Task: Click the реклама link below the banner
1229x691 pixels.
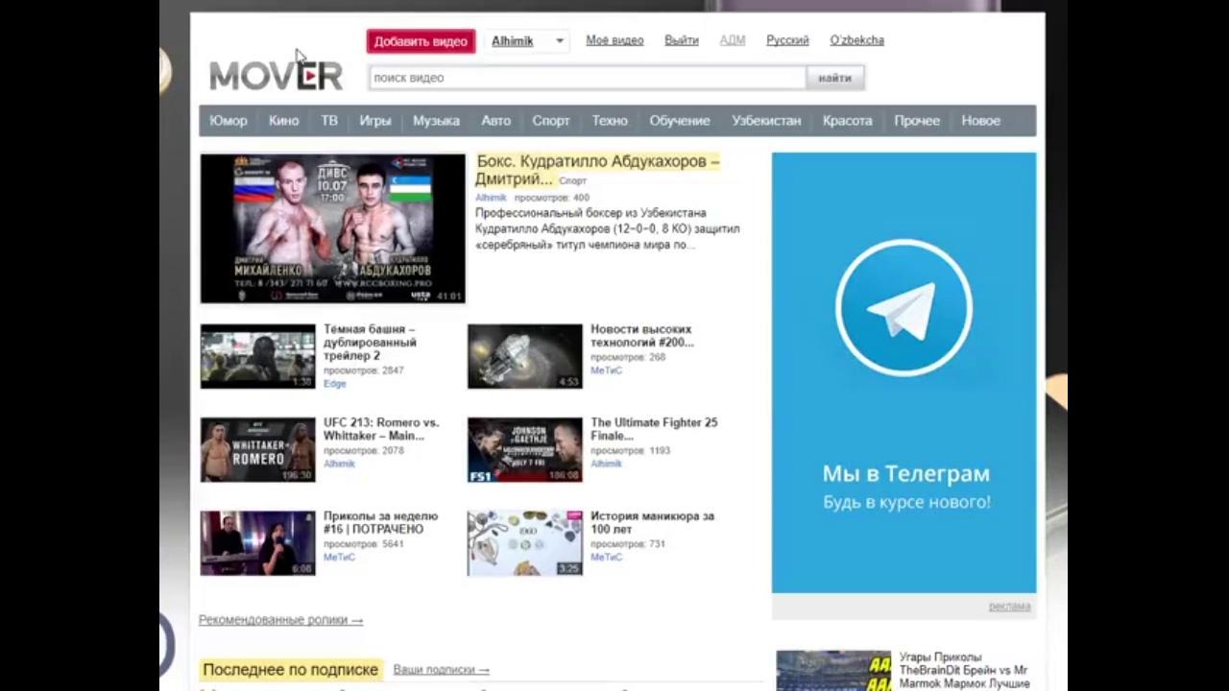Action: click(x=1009, y=607)
